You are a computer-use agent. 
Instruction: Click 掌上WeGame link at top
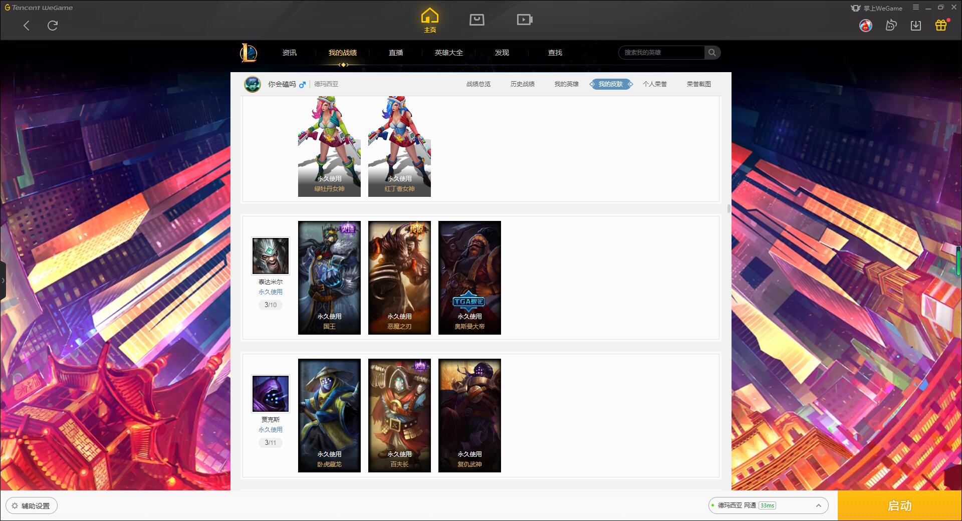click(876, 8)
